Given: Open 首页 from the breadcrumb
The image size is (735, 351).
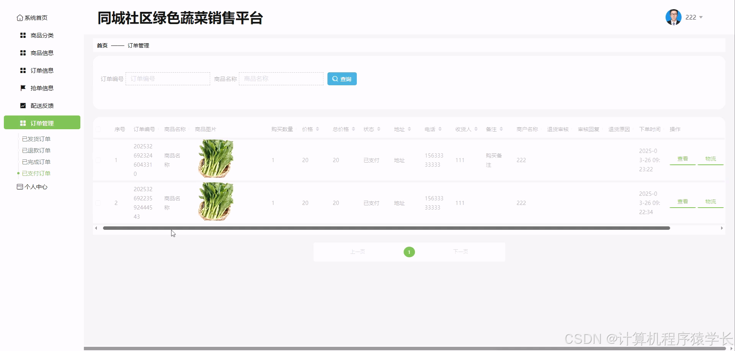Looking at the screenshot, I should (x=102, y=45).
